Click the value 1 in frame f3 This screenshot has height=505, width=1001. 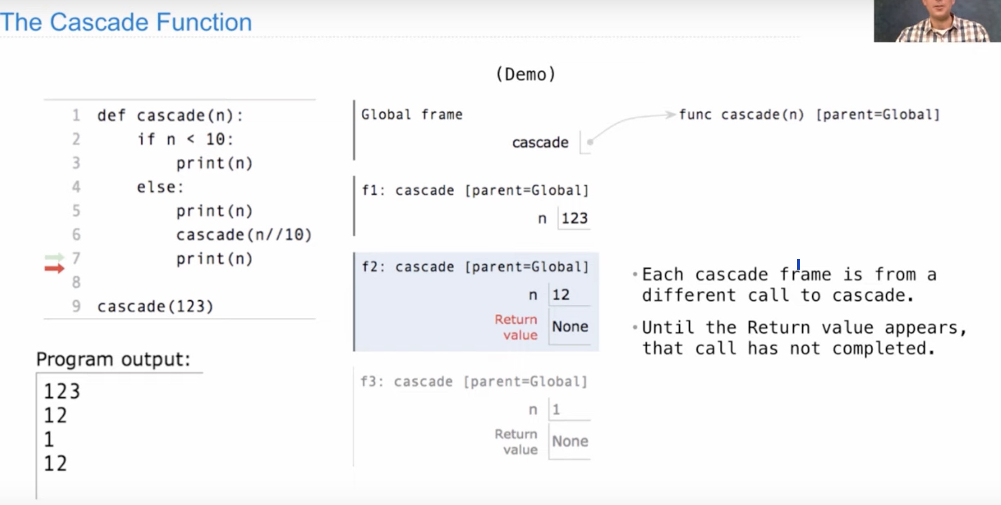(x=556, y=409)
